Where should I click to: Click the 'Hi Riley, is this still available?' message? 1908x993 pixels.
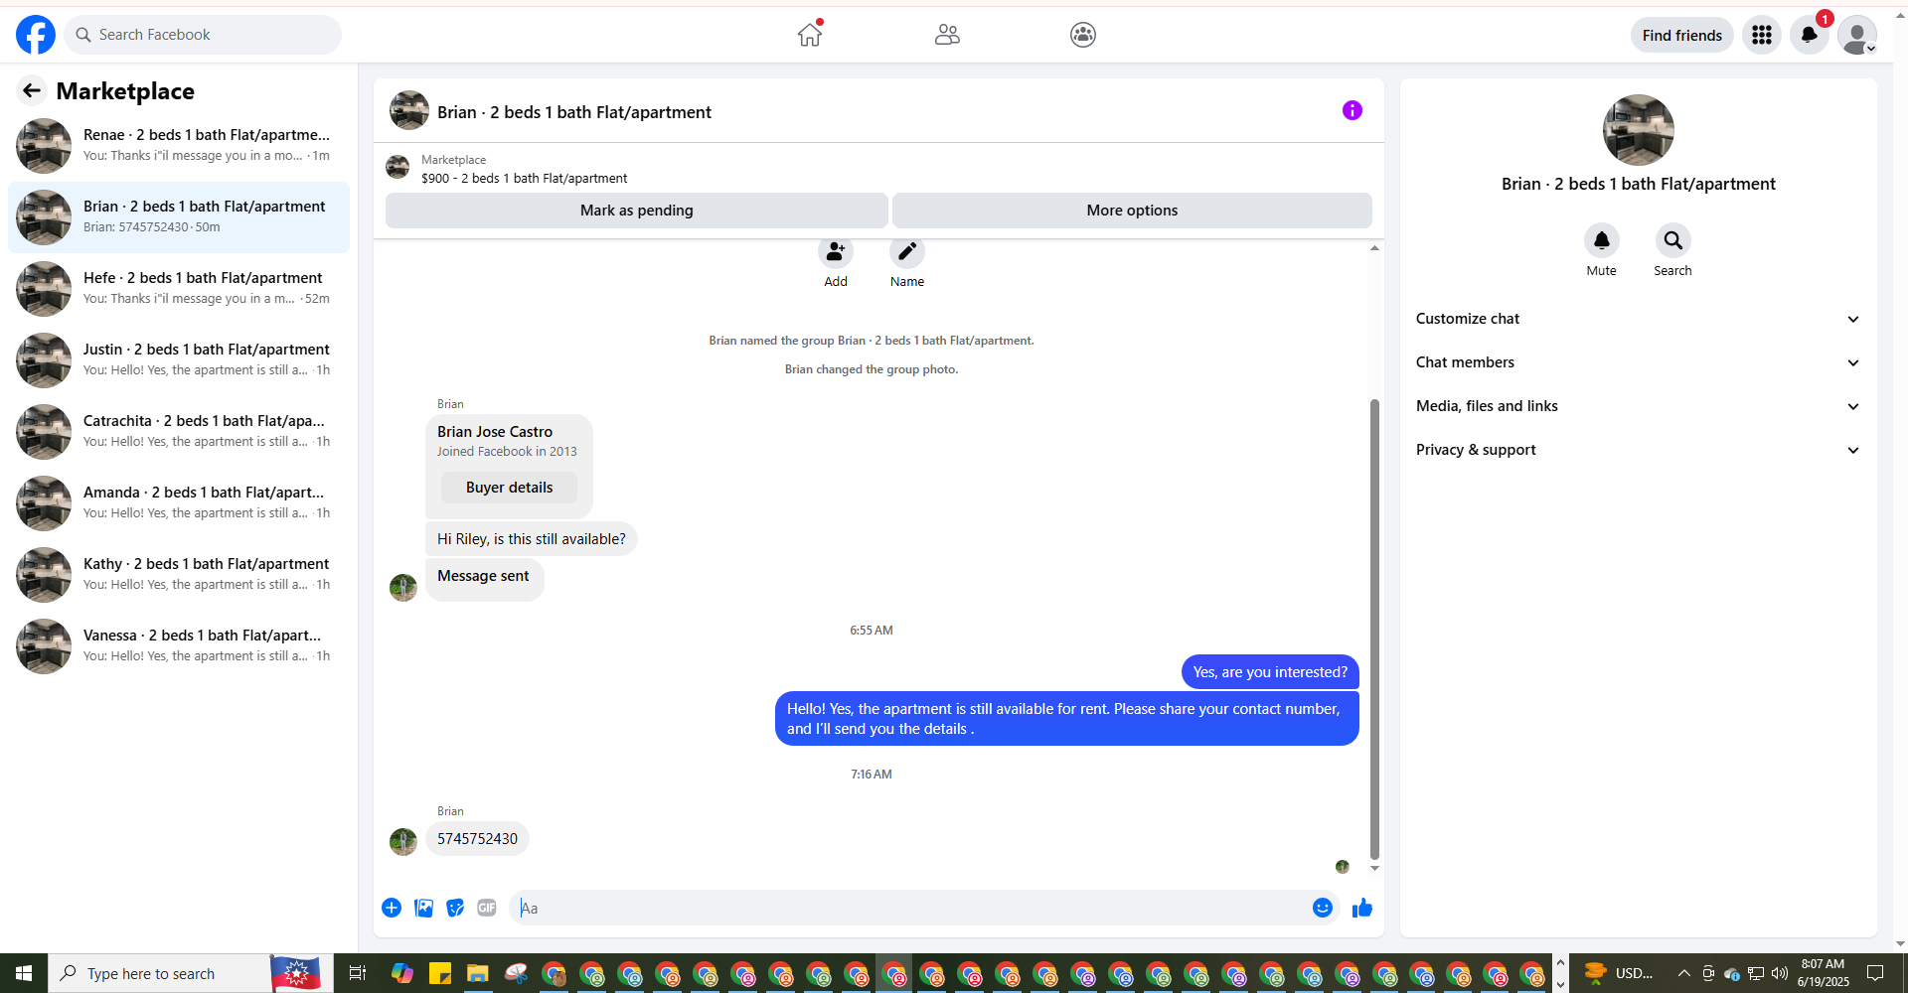click(532, 539)
